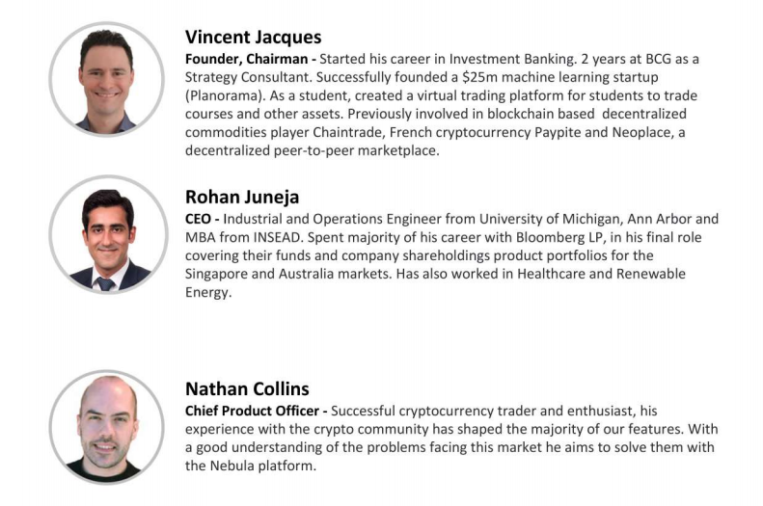Click the 'Chief Product Officer' title label
Image resolution: width=763 pixels, height=506 pixels.
(252, 412)
